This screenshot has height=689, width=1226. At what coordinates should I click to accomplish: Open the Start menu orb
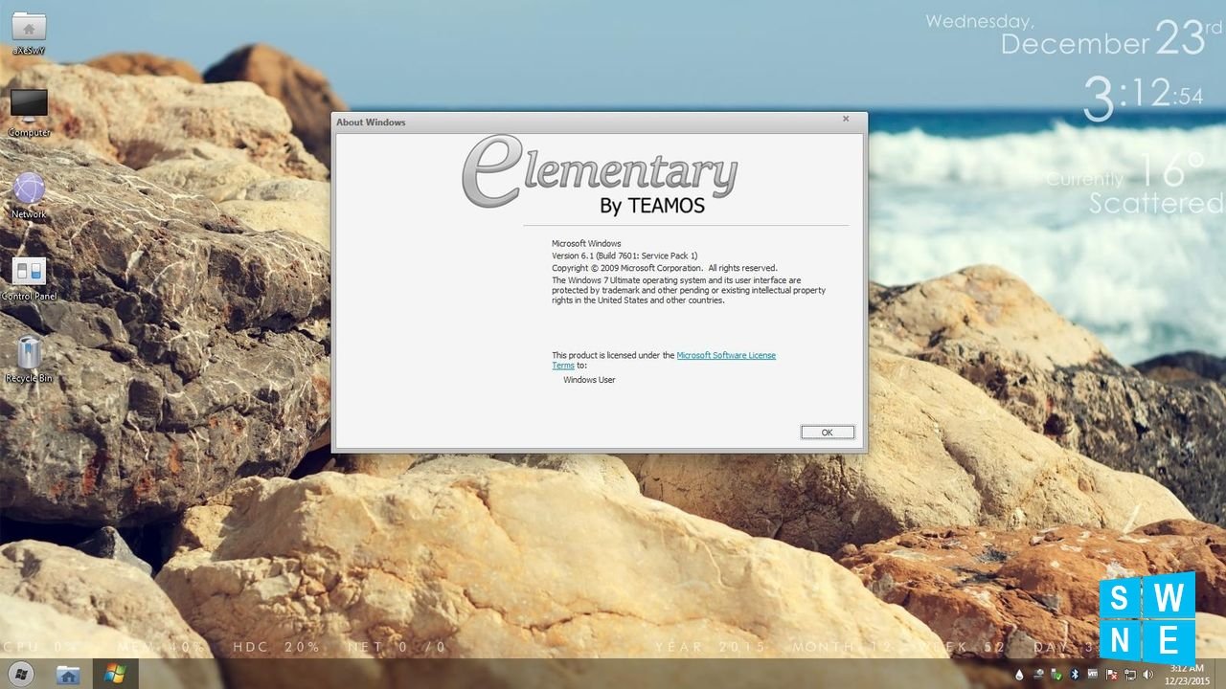20,674
